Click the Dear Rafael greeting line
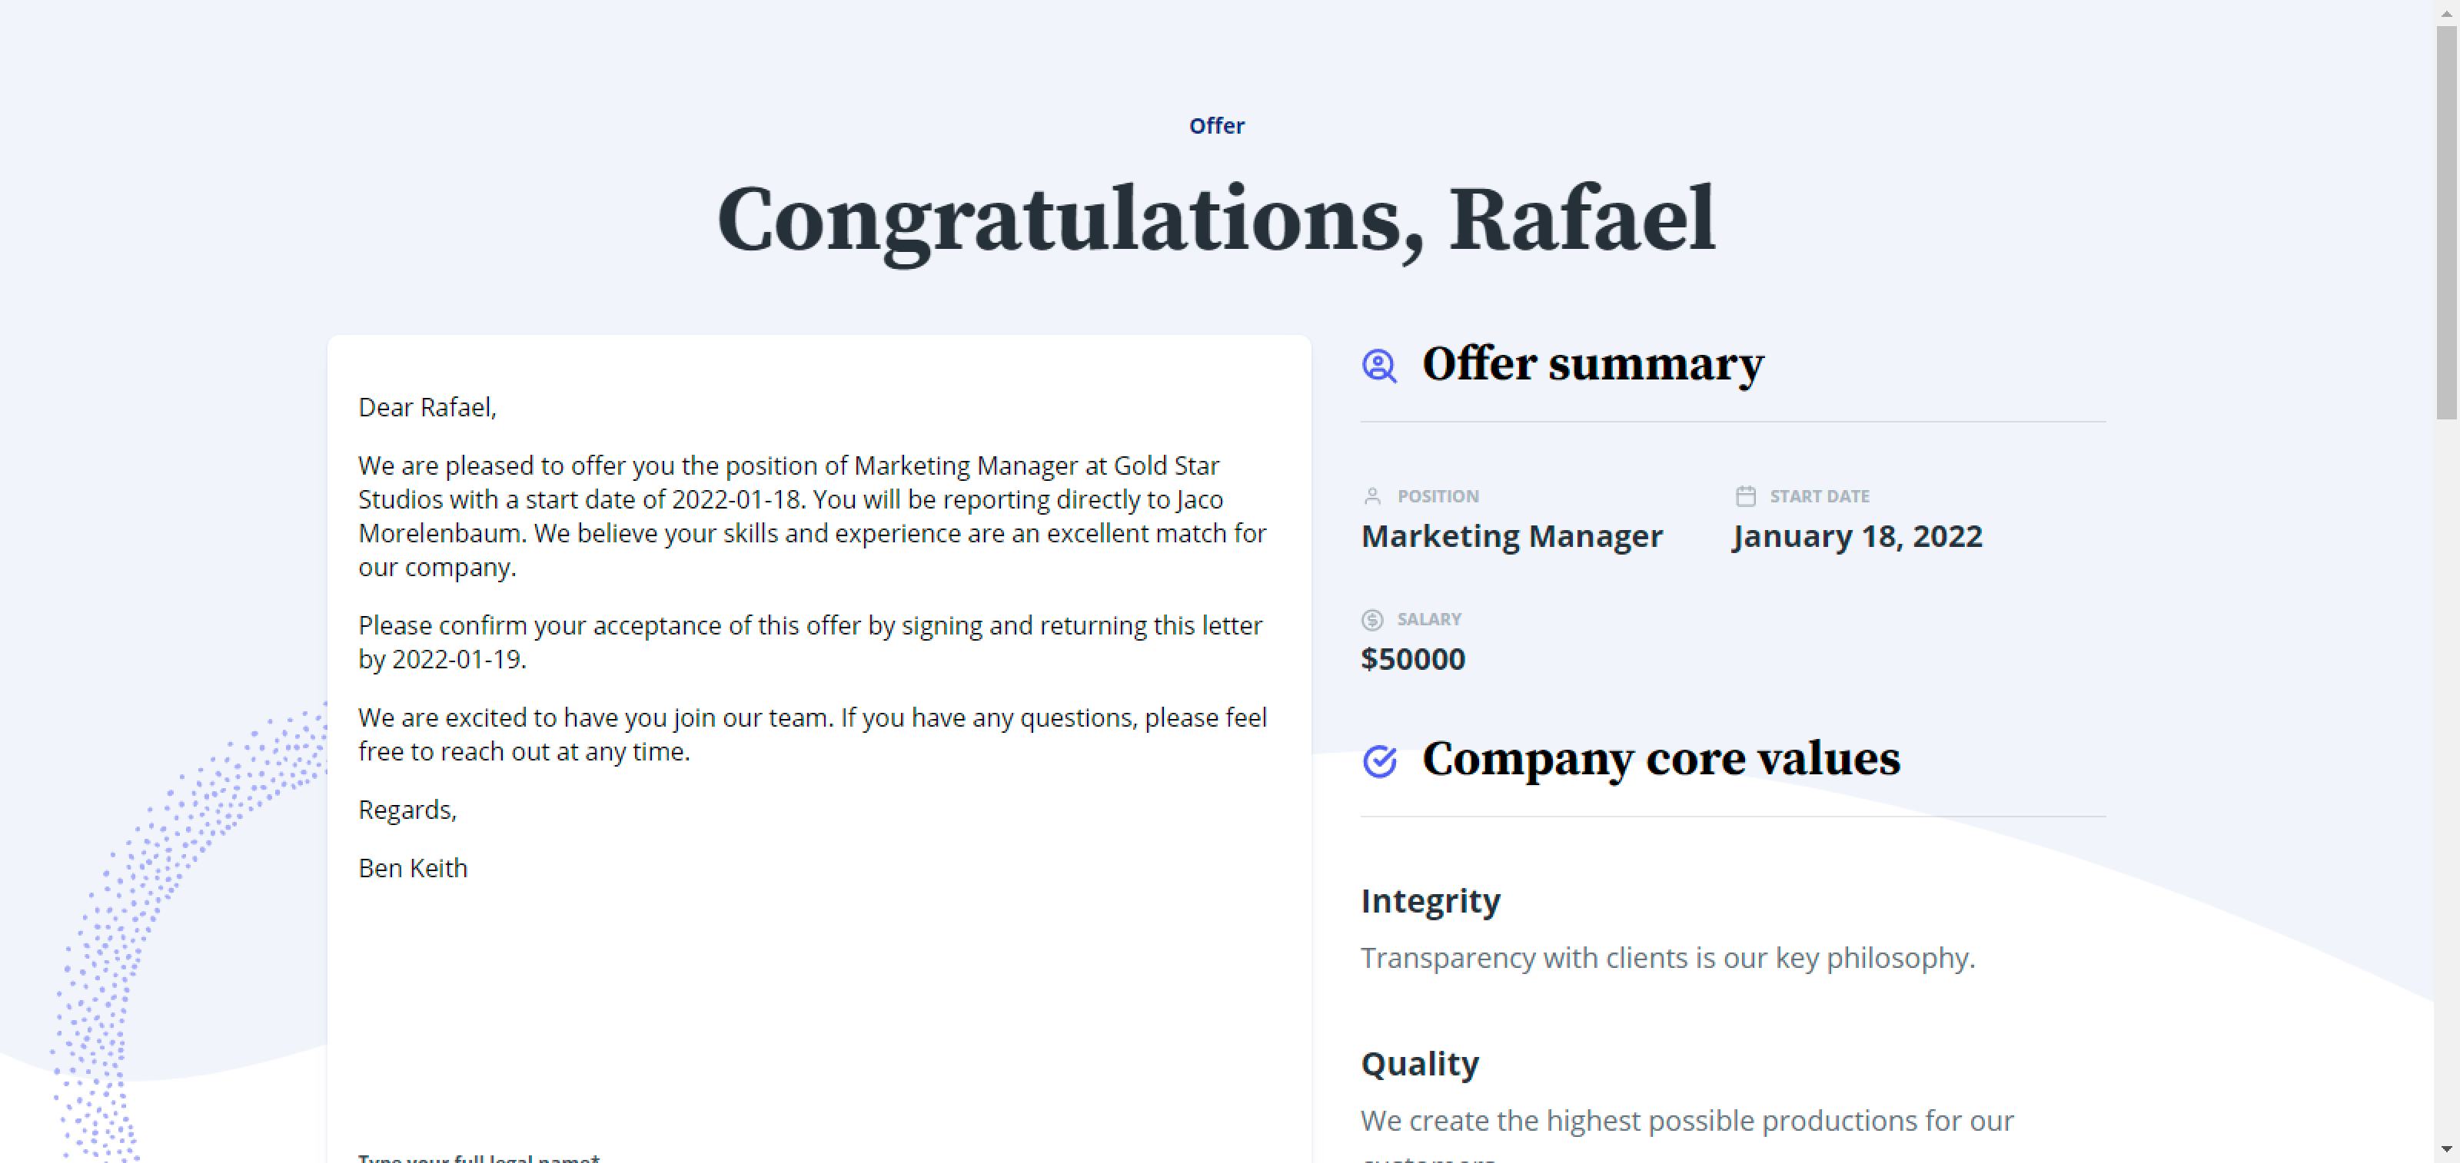Image resolution: width=2460 pixels, height=1163 pixels. [x=427, y=409]
